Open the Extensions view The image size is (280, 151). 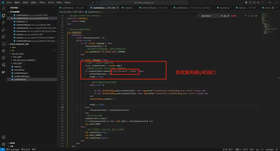tap(3, 37)
